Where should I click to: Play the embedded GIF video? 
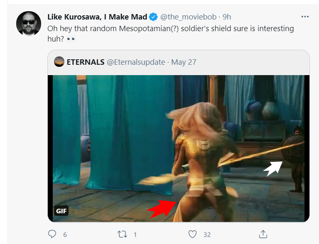click(179, 148)
